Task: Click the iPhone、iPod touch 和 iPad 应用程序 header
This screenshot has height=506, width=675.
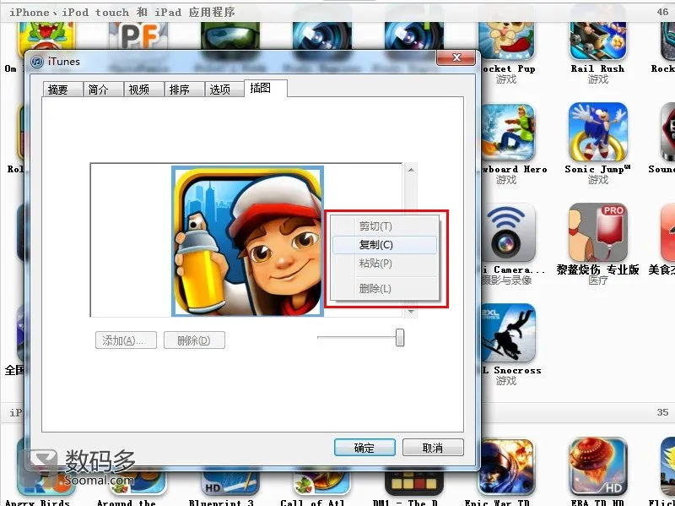Action: pyautogui.click(x=122, y=13)
